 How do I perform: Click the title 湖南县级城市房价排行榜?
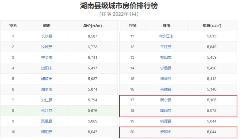(x=119, y=6)
